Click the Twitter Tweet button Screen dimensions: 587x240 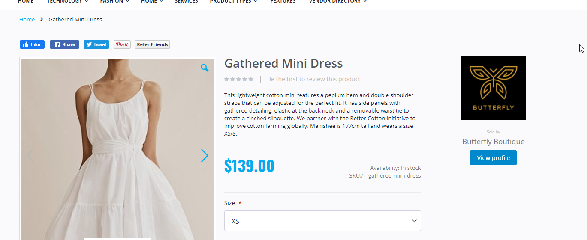tap(96, 44)
